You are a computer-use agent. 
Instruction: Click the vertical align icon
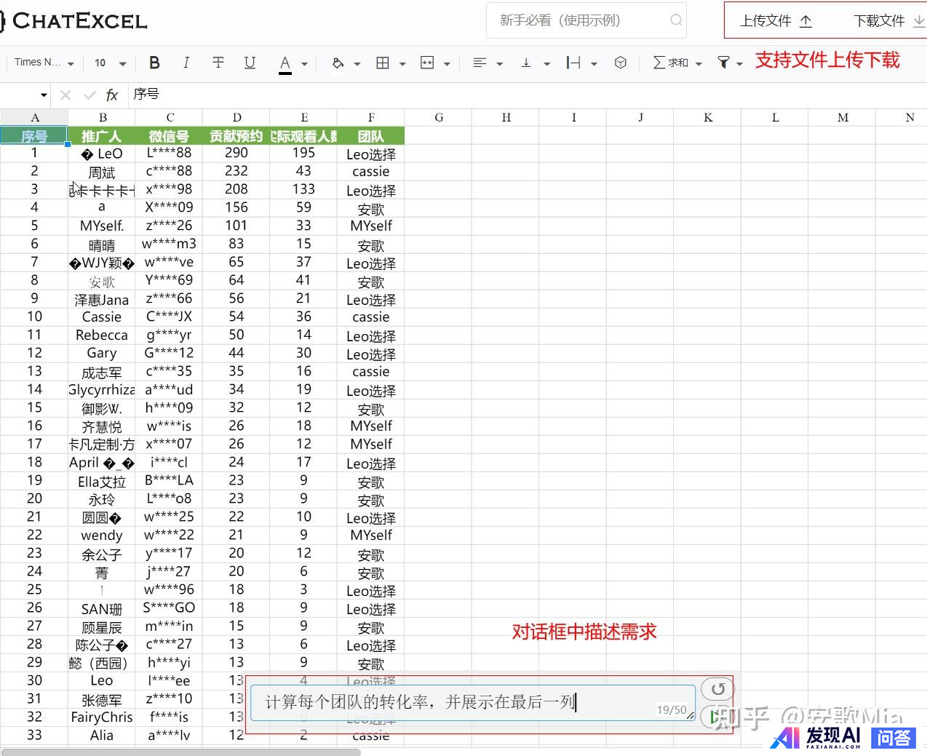click(526, 63)
